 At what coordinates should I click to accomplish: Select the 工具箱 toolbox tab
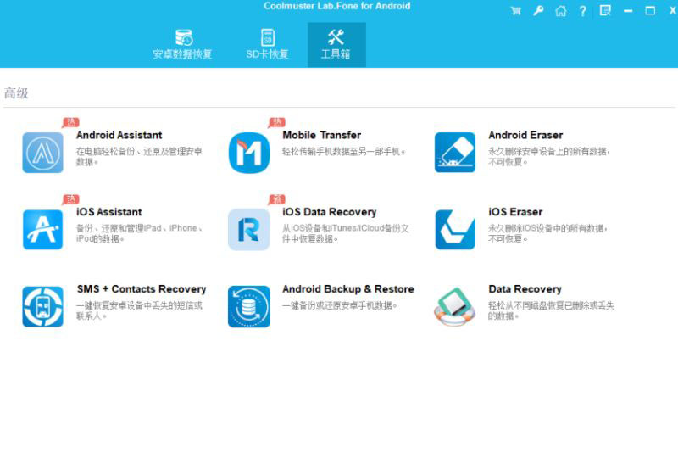(336, 45)
